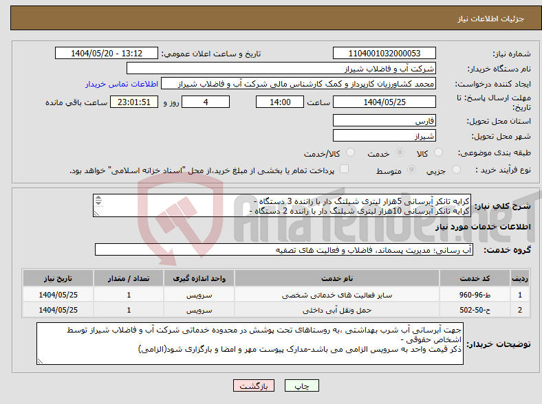
Task: Select the خدمت radio button
Action: [x=400, y=153]
